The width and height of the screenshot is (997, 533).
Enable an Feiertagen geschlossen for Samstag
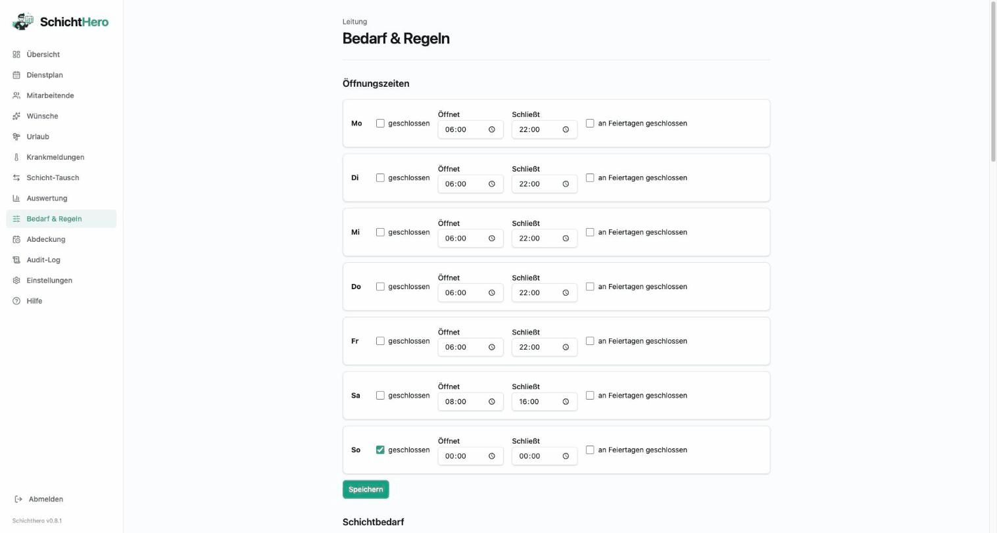point(590,396)
